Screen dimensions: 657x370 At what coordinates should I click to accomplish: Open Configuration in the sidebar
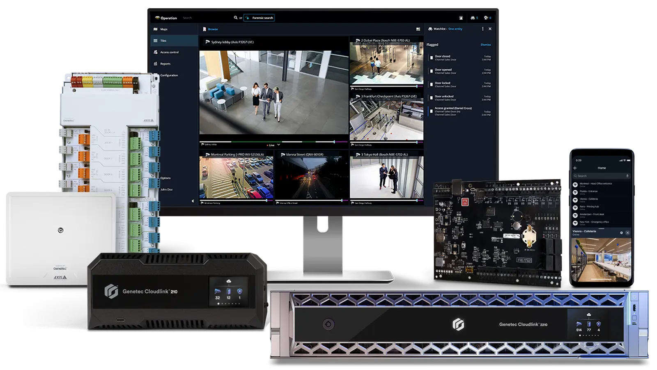[x=169, y=75]
